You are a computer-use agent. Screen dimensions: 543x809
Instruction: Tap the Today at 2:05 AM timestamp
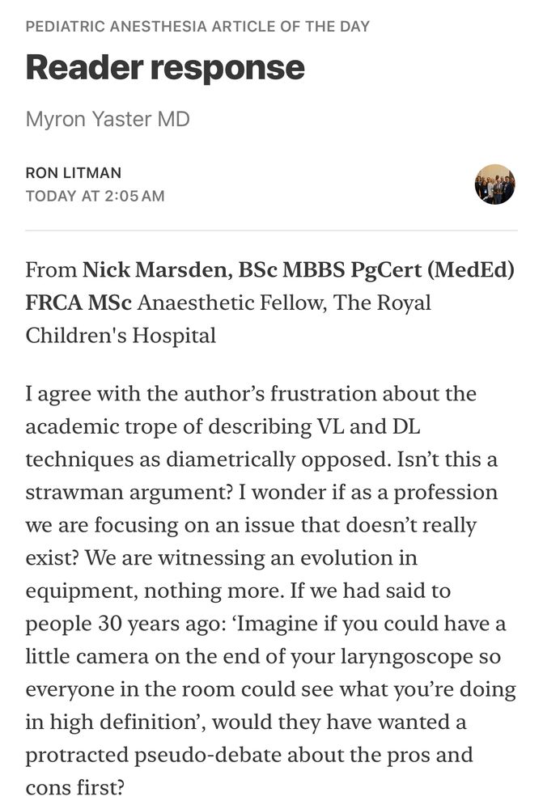pyautogui.click(x=95, y=196)
